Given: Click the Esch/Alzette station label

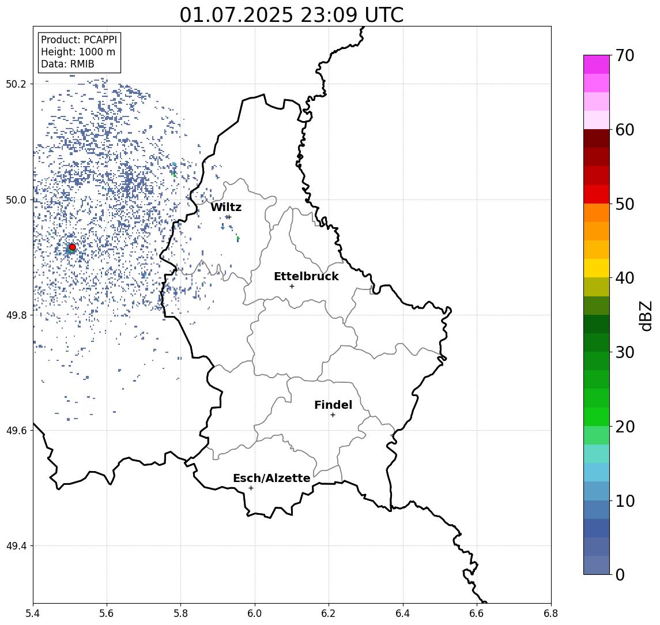Looking at the screenshot, I should point(271,478).
